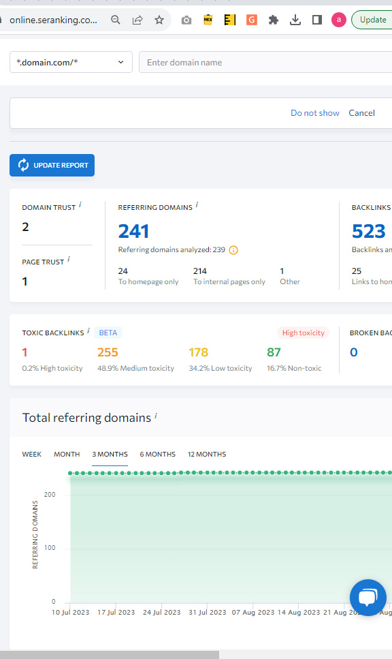Toggle the browser side panel icon
Image resolution: width=392 pixels, height=659 pixels.
[317, 20]
